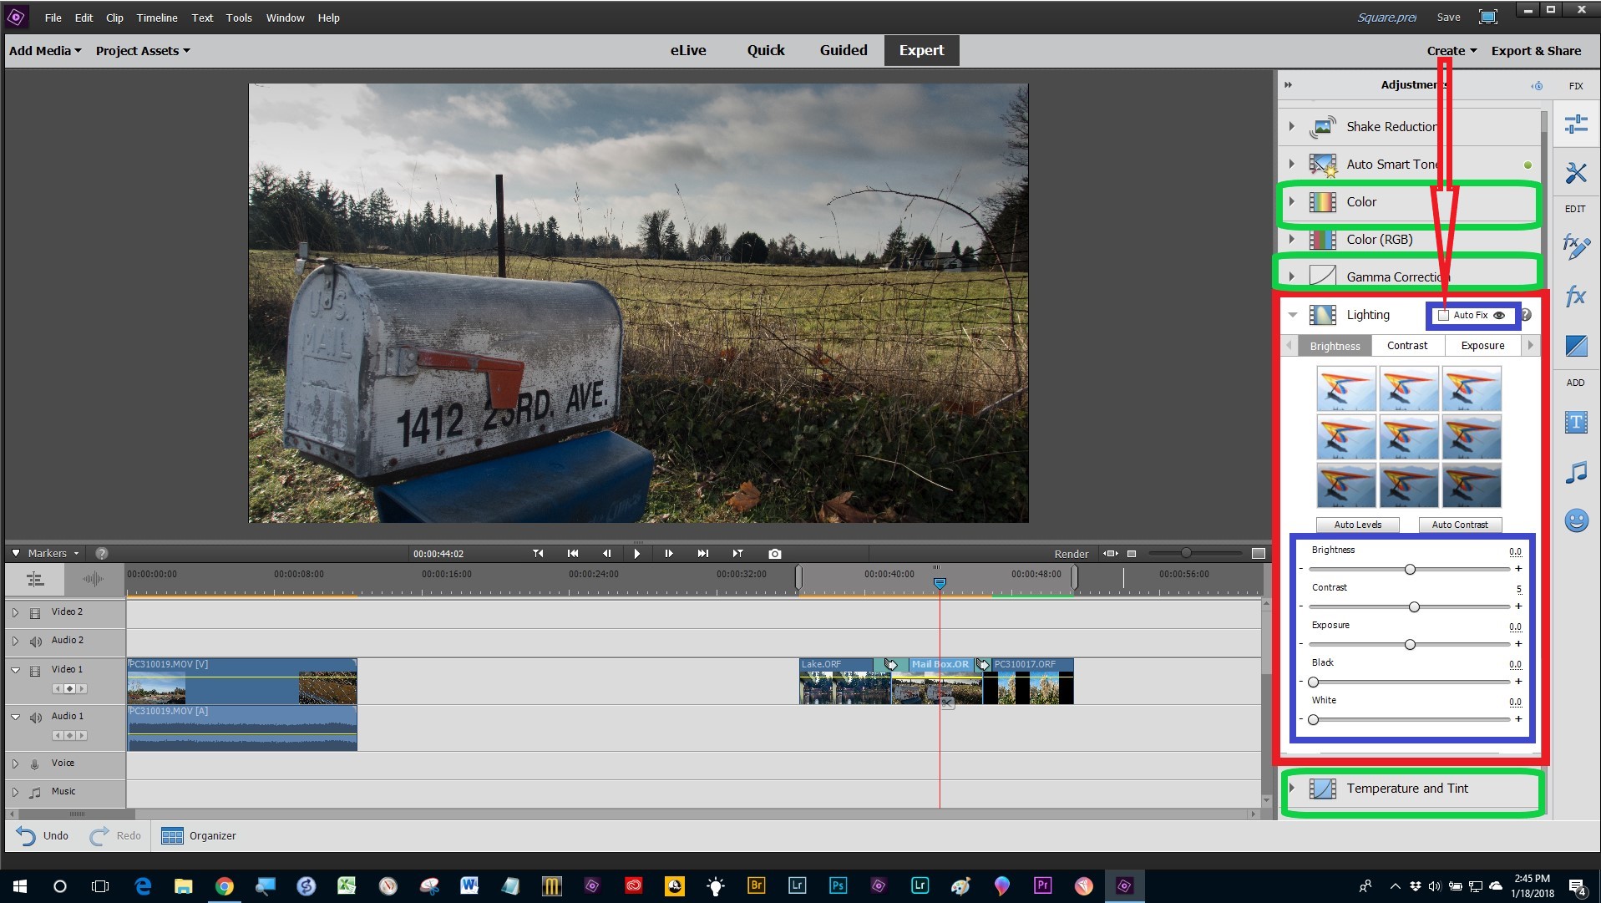This screenshot has height=903, width=1601.
Task: Expand the Color adjustment section
Action: coord(1292,202)
